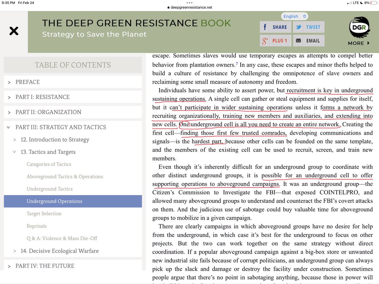Open the Target Selection section
Viewport: 379px width, 284px height.
tap(44, 214)
